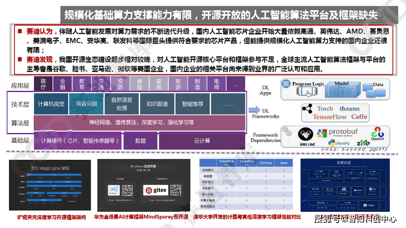
Task: Click the red heading 赛迪发现
Action: click(39, 60)
